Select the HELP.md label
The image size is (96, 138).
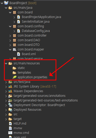tap(20, 124)
